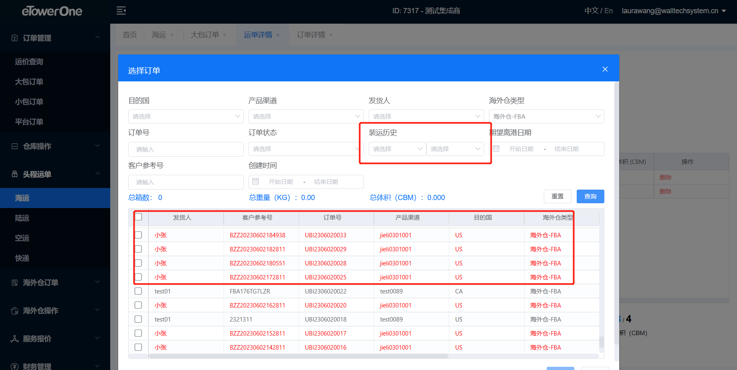Viewport: 737px width, 370px height.
Task: Open the second 装运历史 dropdown
Action: click(x=455, y=149)
